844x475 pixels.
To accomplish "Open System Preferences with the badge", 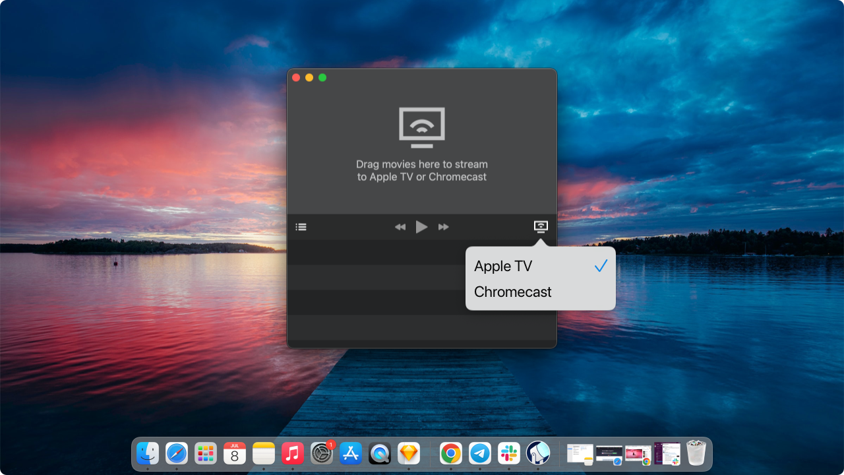I will 322,453.
